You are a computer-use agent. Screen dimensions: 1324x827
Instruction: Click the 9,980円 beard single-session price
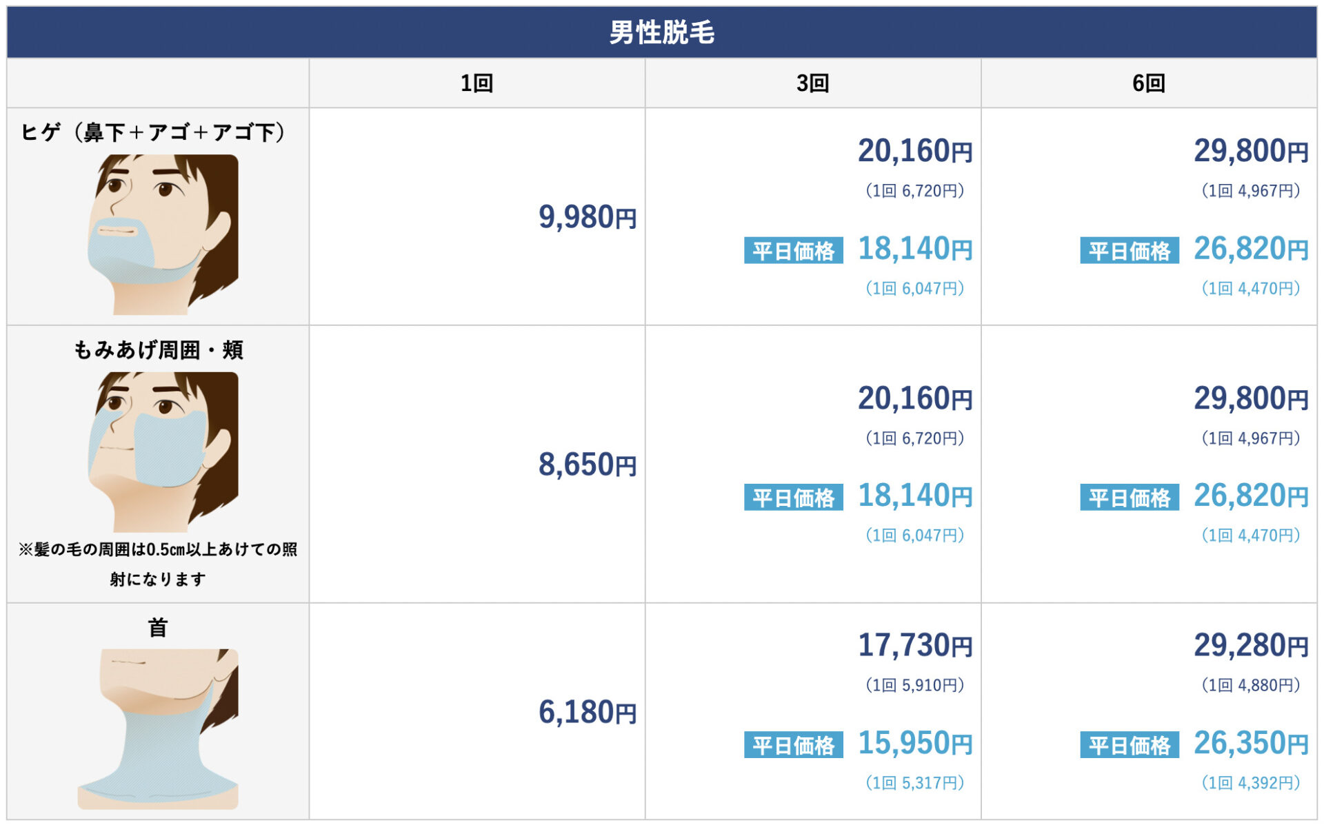[x=587, y=217]
